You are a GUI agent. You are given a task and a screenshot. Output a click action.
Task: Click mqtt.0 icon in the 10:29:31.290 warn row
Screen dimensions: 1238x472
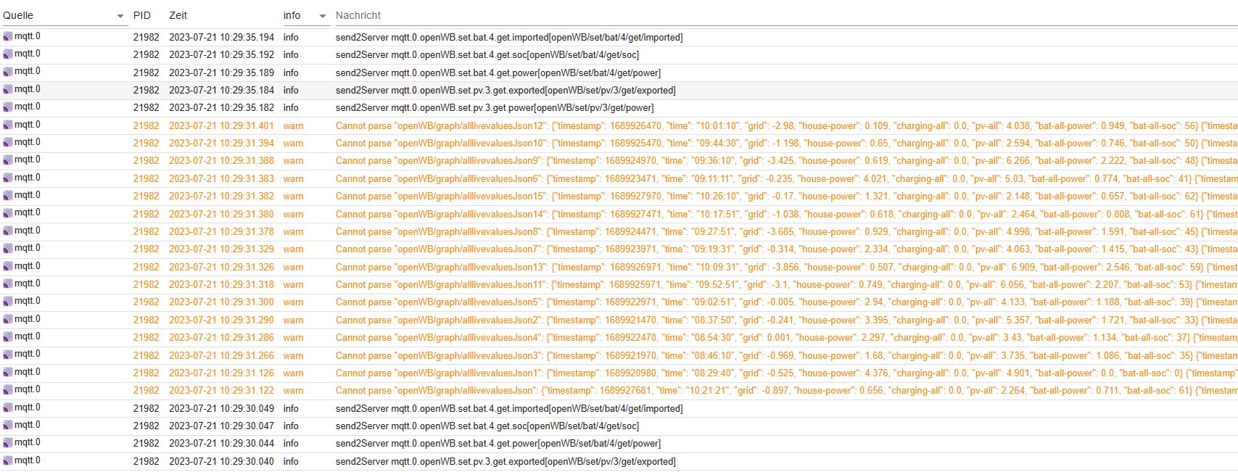tap(8, 319)
